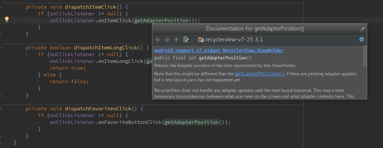This screenshot has height=148, width=383.
Task: Open documentation settings gear
Action: pyautogui.click(x=362, y=40)
